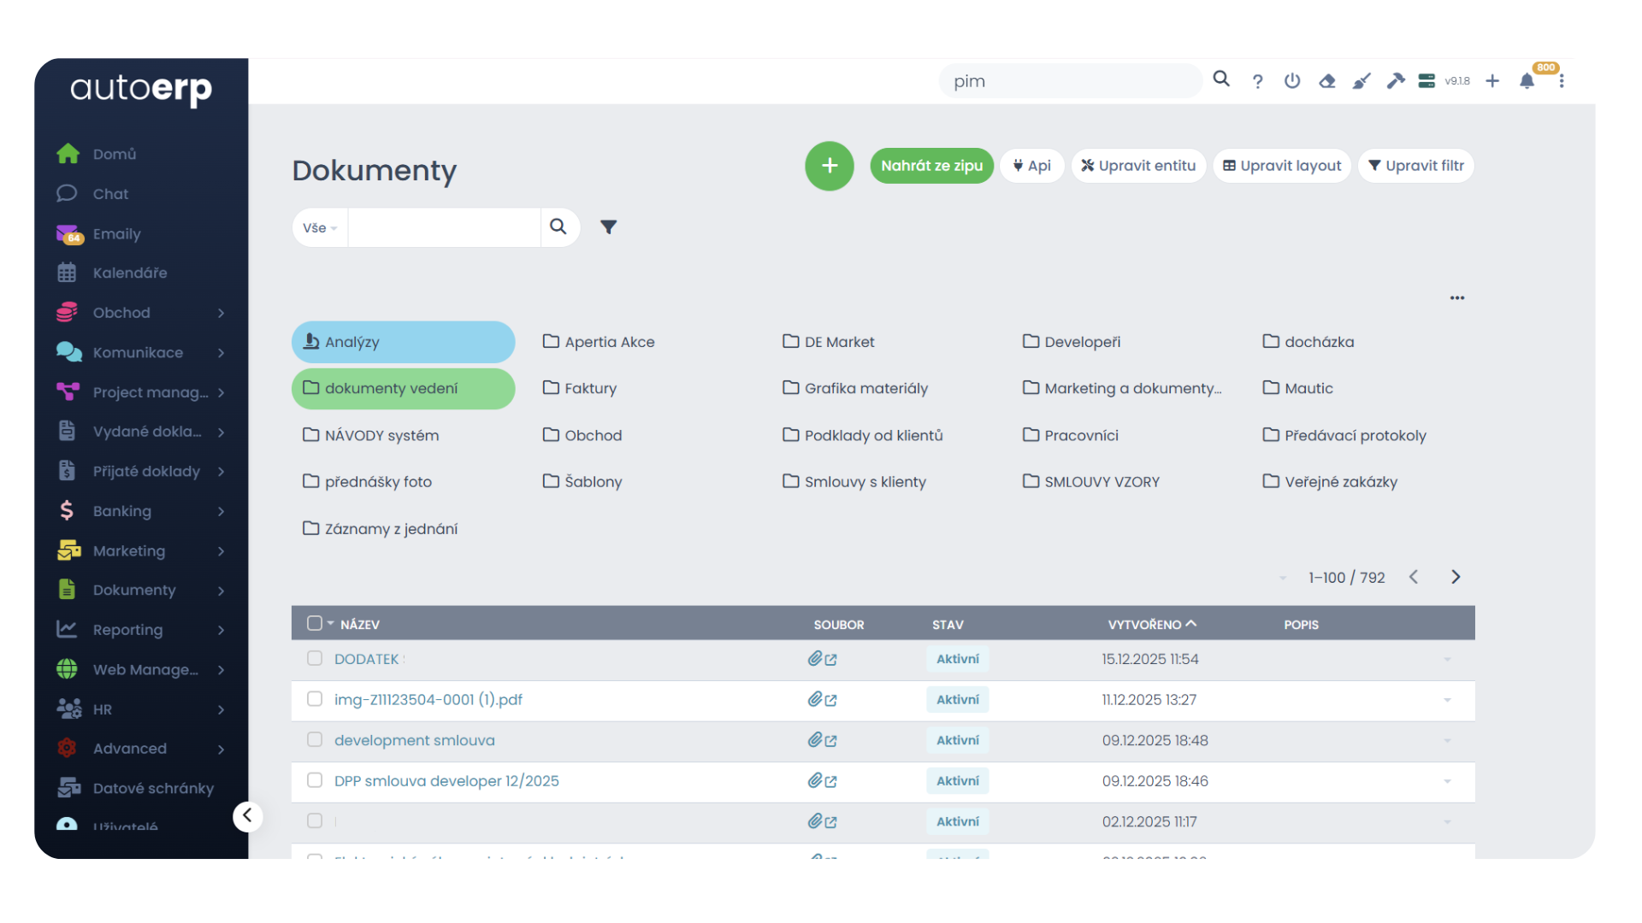Click the green plus add document button
Viewport: 1642px width, 923px height.
(x=829, y=166)
